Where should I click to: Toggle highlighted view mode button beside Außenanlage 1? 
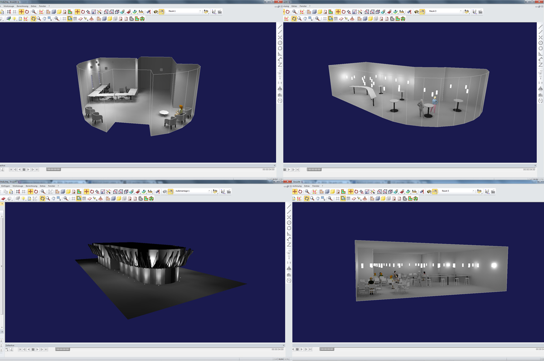[170, 191]
